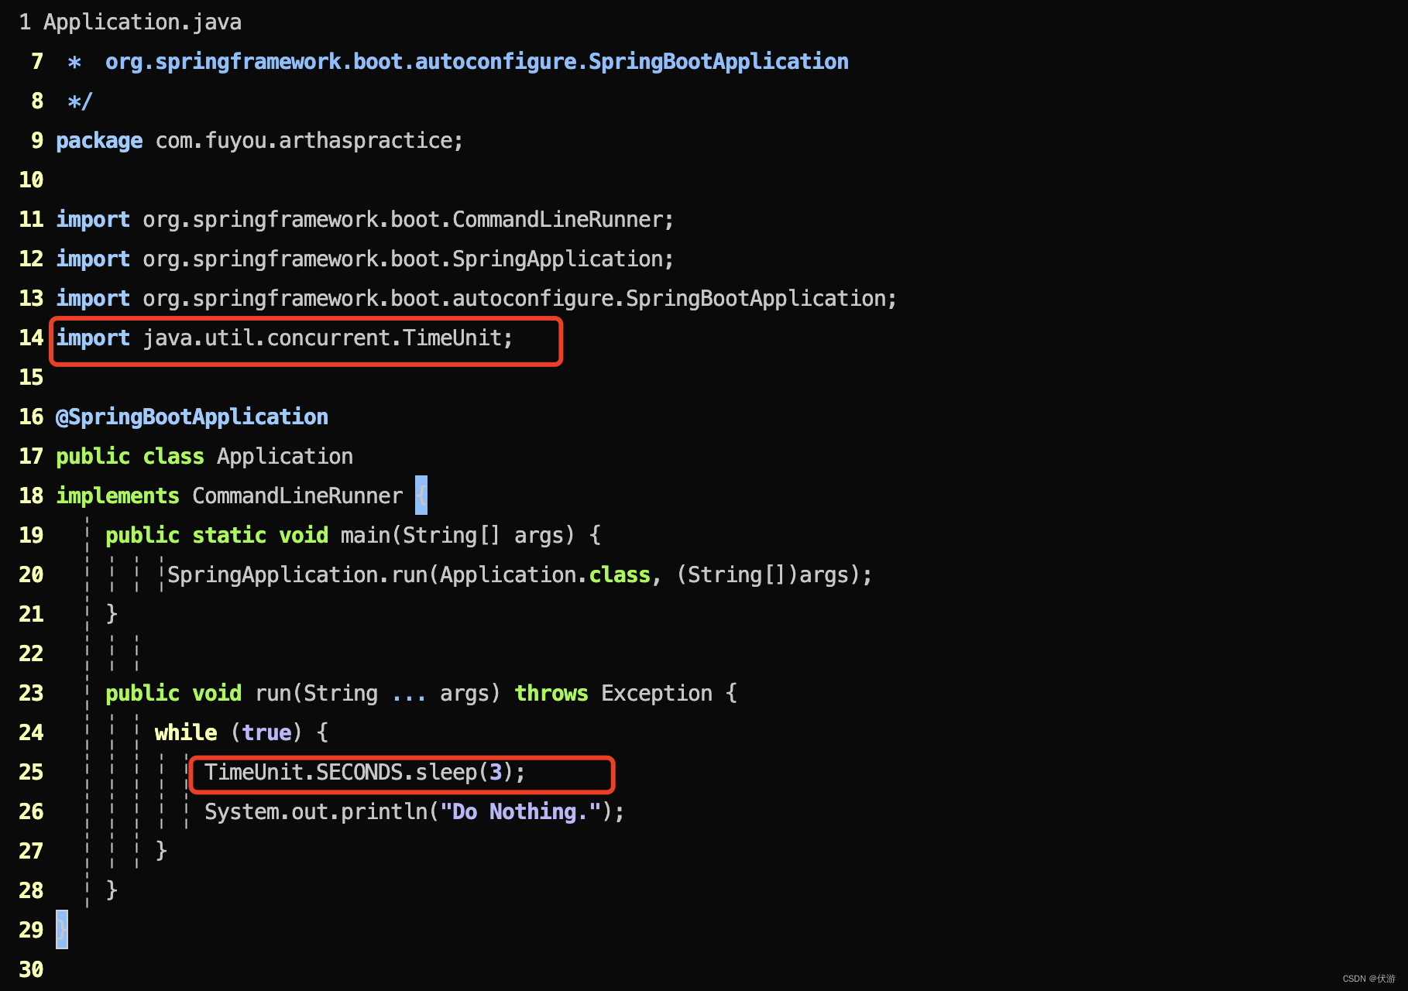Click the varargs ellipsis on line 23
Viewport: 1408px width, 991px height.
pyautogui.click(x=409, y=697)
